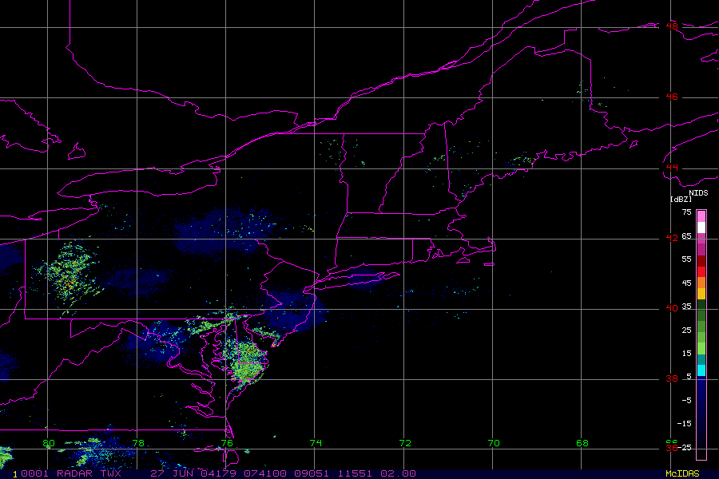Viewport: 719px width, 479px height.
Task: Select the '35' value on the dBZ scale
Action: tap(686, 307)
